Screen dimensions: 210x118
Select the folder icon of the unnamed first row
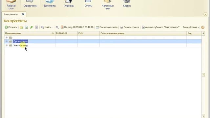10,37
